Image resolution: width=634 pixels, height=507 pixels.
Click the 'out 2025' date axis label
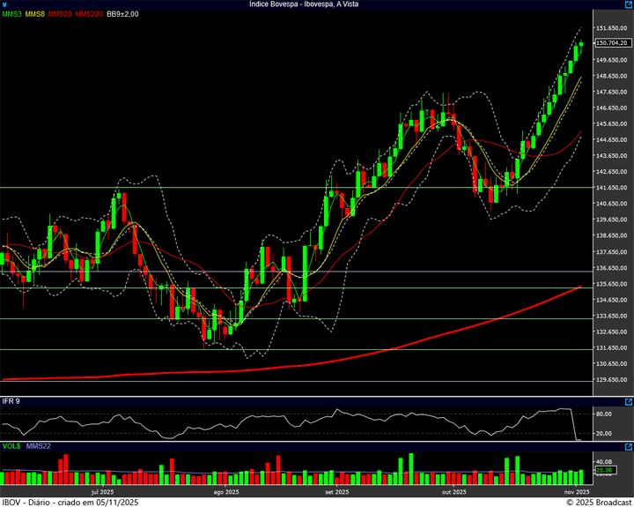tap(453, 492)
